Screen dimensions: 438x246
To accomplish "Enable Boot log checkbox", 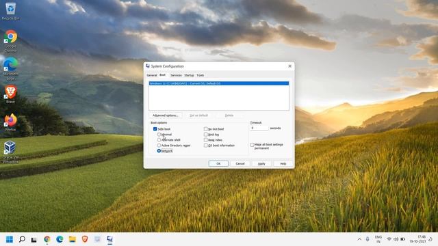I will click(x=205, y=135).
